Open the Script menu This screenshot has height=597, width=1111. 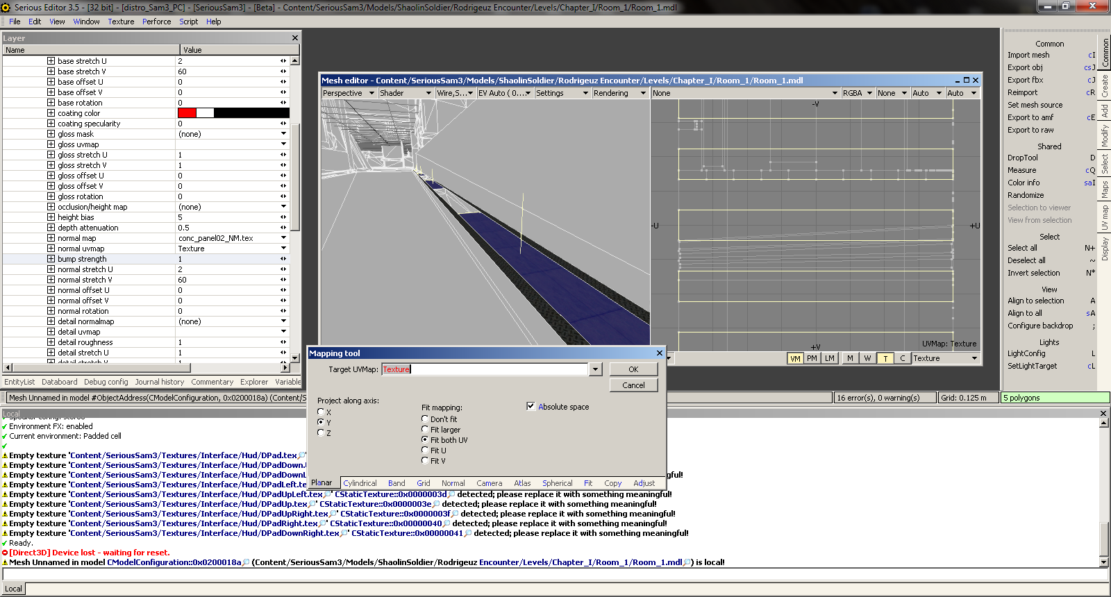tap(188, 22)
